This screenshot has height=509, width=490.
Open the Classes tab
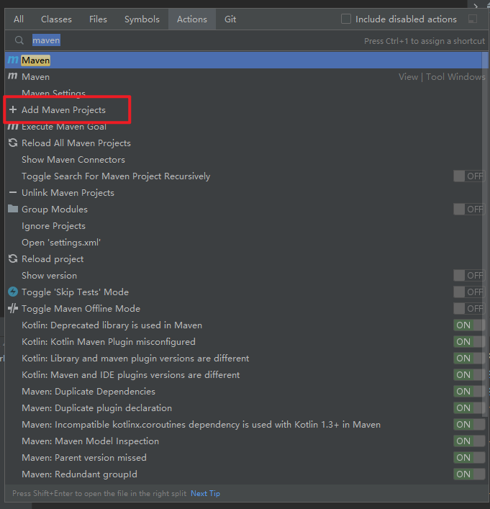(x=56, y=19)
